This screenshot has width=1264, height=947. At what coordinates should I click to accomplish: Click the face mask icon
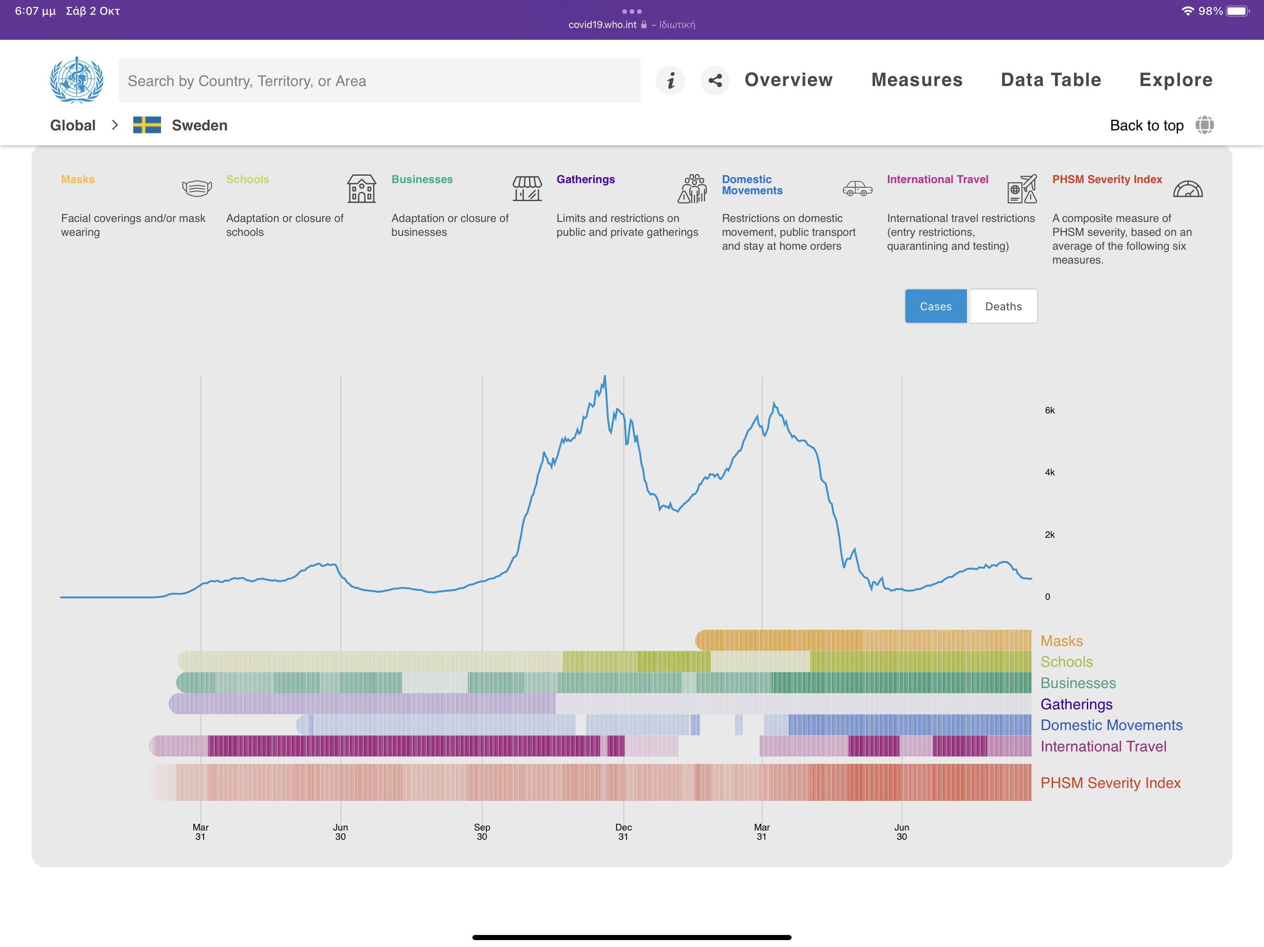(197, 188)
